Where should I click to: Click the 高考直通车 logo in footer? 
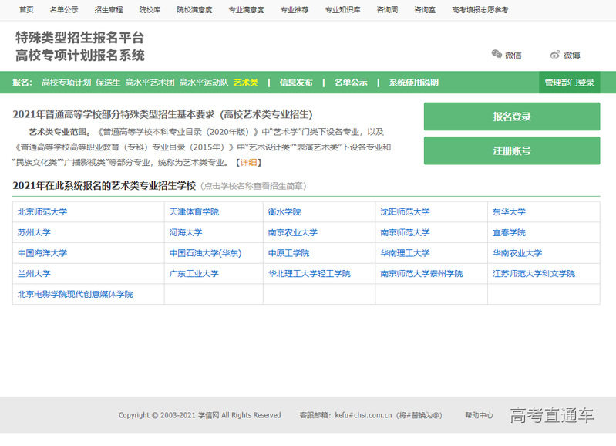coord(551,415)
